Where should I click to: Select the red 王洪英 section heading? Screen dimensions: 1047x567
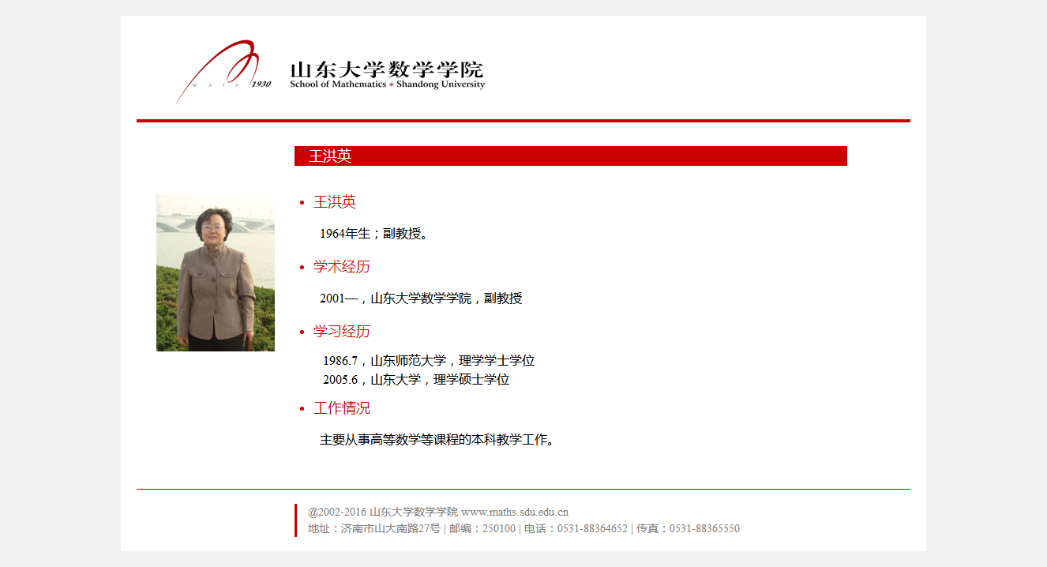click(335, 202)
